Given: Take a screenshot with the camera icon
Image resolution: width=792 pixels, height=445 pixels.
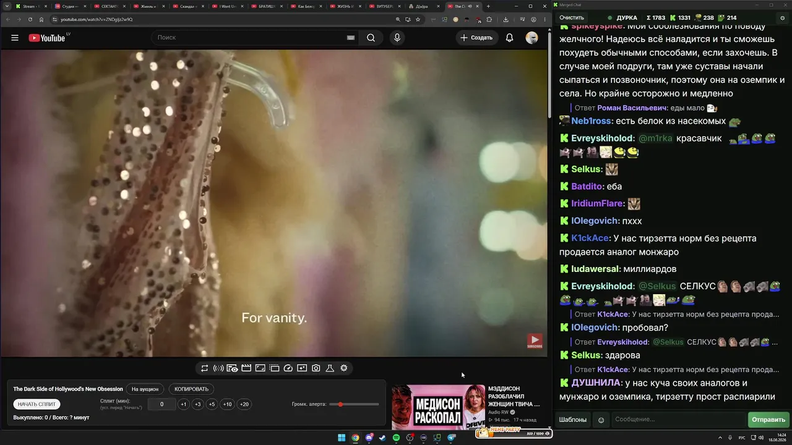Looking at the screenshot, I should 316,368.
